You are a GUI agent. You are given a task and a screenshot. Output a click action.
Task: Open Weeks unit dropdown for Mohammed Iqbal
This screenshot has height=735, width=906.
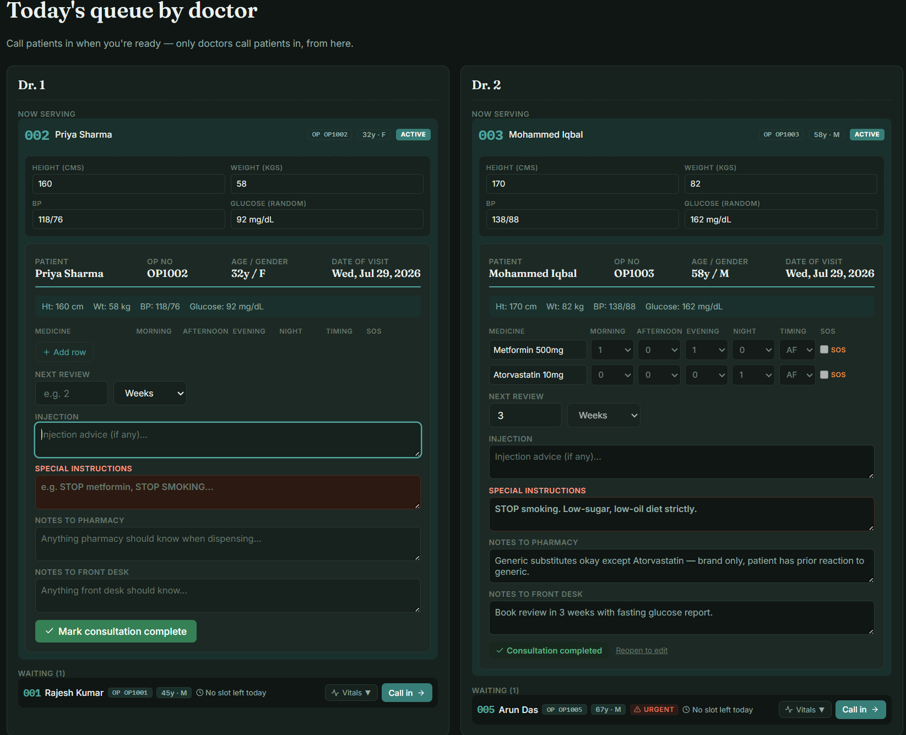pos(604,415)
